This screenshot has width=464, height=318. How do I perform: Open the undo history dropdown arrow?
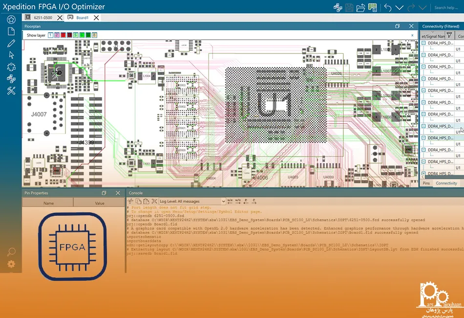tap(400, 7)
